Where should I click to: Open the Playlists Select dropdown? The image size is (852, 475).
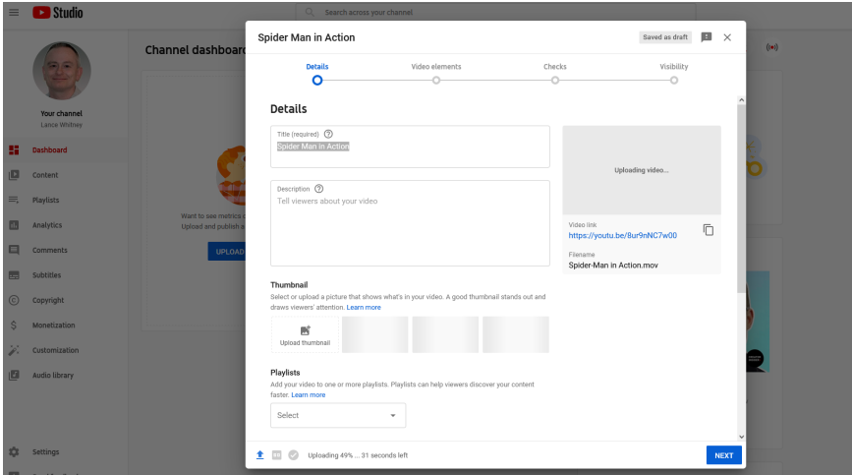[x=338, y=415]
